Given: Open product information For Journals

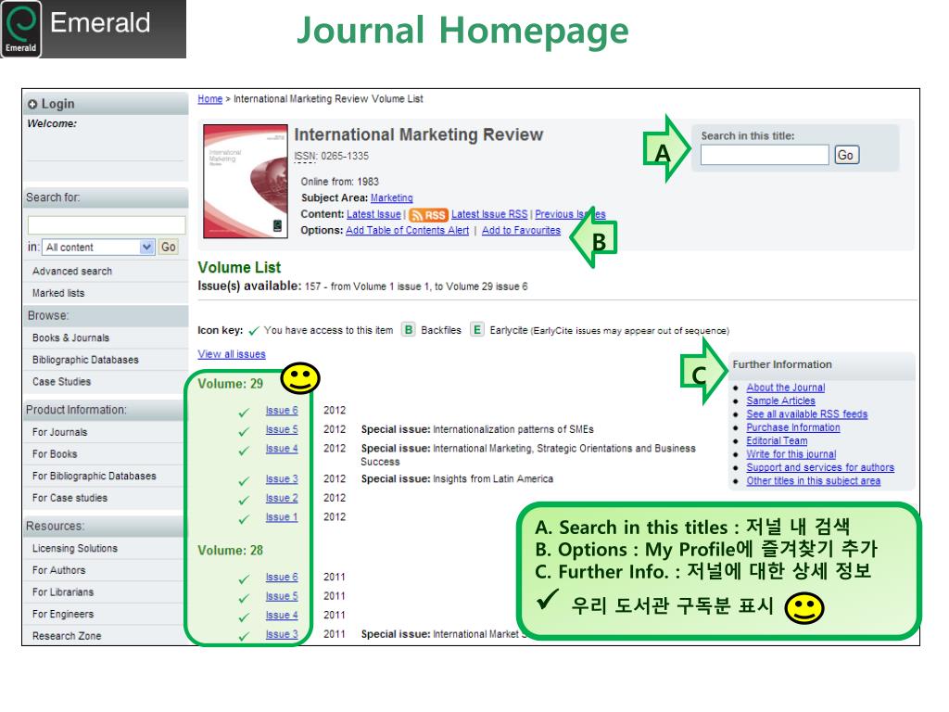Looking at the screenshot, I should (x=59, y=432).
